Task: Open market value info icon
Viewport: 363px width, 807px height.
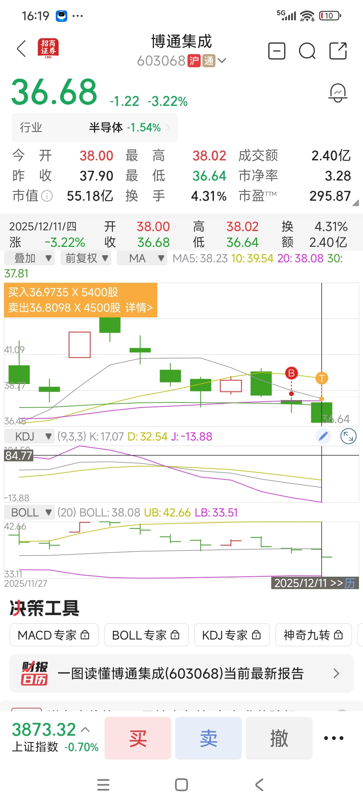Action: tap(47, 196)
